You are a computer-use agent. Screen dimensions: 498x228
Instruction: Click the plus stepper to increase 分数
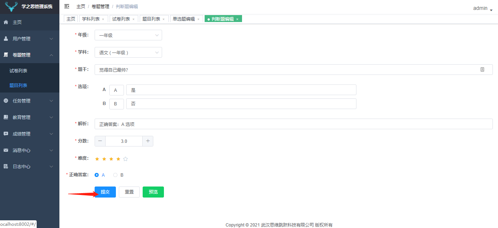pyautogui.click(x=148, y=141)
